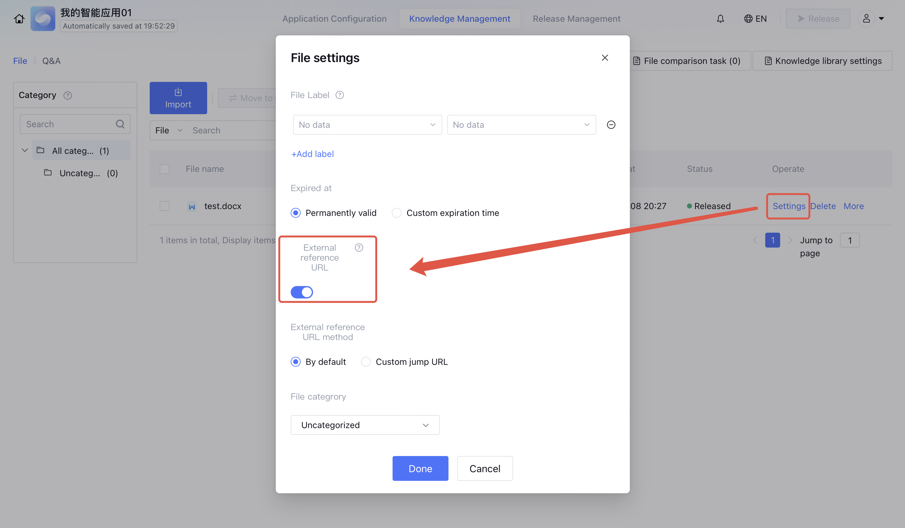The height and width of the screenshot is (528, 905).
Task: Click the home icon
Action: point(19,19)
